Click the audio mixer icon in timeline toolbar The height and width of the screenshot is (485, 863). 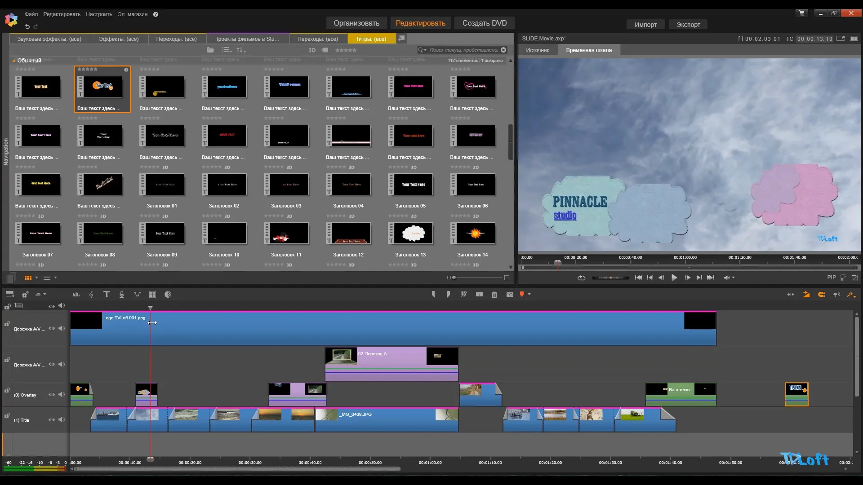[x=76, y=295]
